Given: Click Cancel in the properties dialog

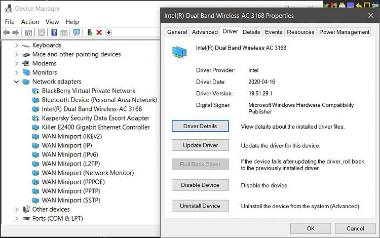Looking at the screenshot, I should (355, 228).
